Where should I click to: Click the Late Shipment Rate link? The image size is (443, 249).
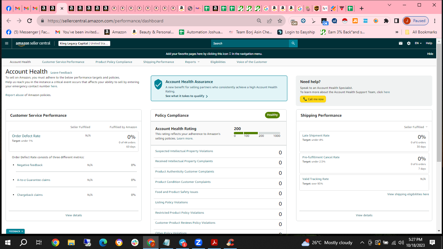tap(316, 136)
